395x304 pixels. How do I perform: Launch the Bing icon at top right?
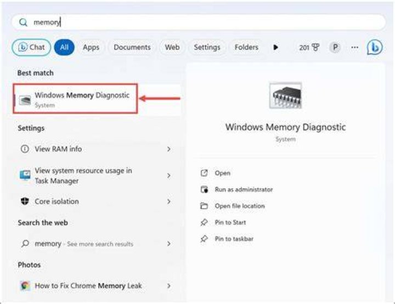[x=375, y=47]
